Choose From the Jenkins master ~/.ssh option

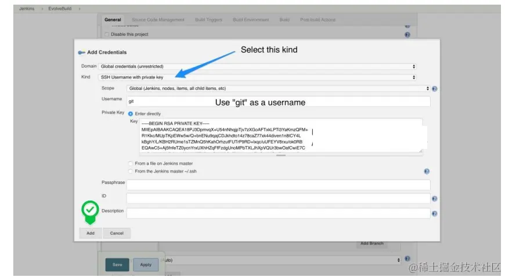(131, 172)
